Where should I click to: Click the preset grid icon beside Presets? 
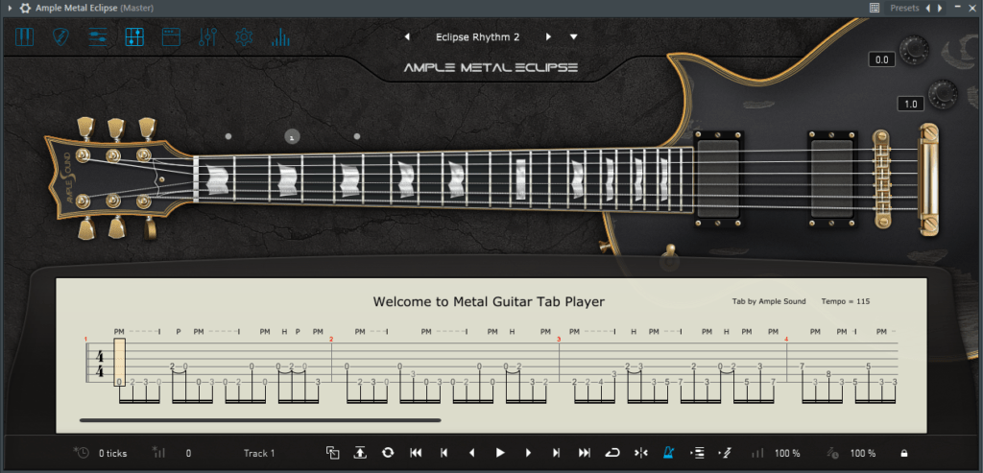(x=875, y=8)
